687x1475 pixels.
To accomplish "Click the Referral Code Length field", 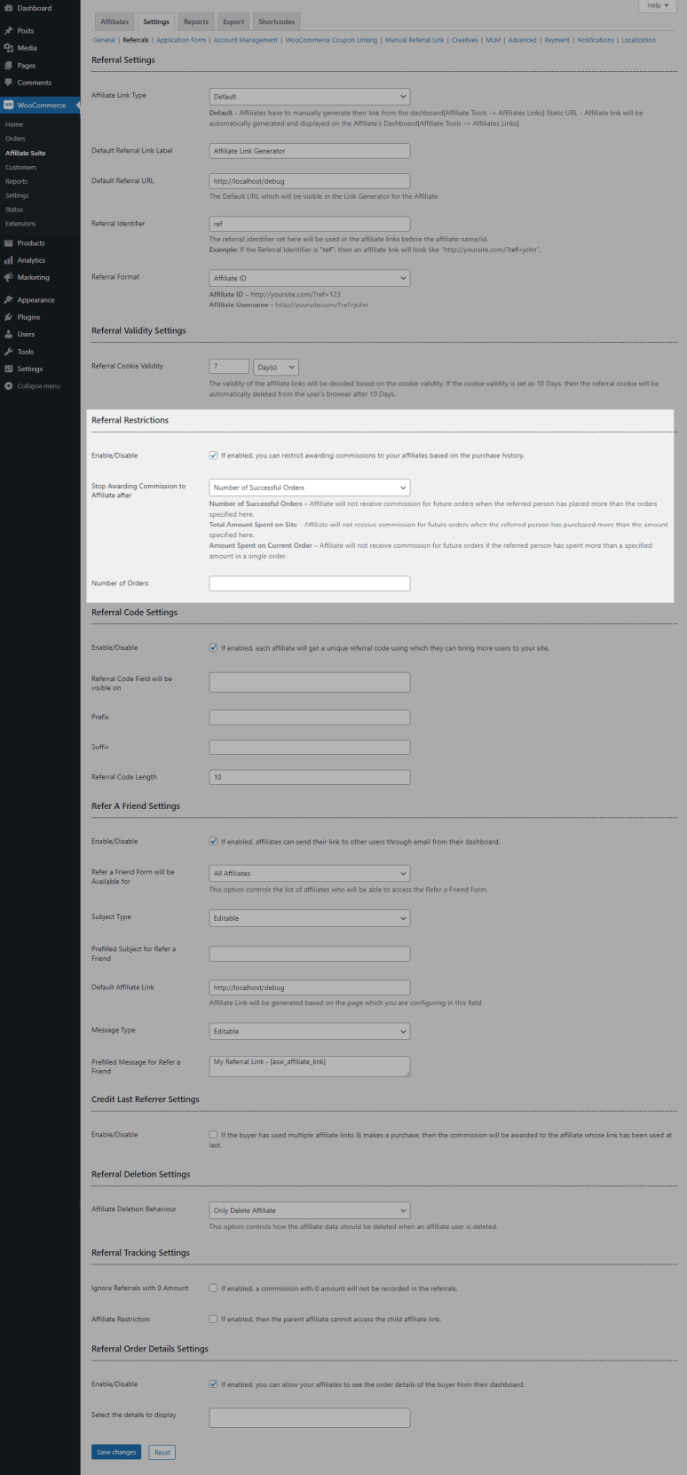I will (310, 777).
